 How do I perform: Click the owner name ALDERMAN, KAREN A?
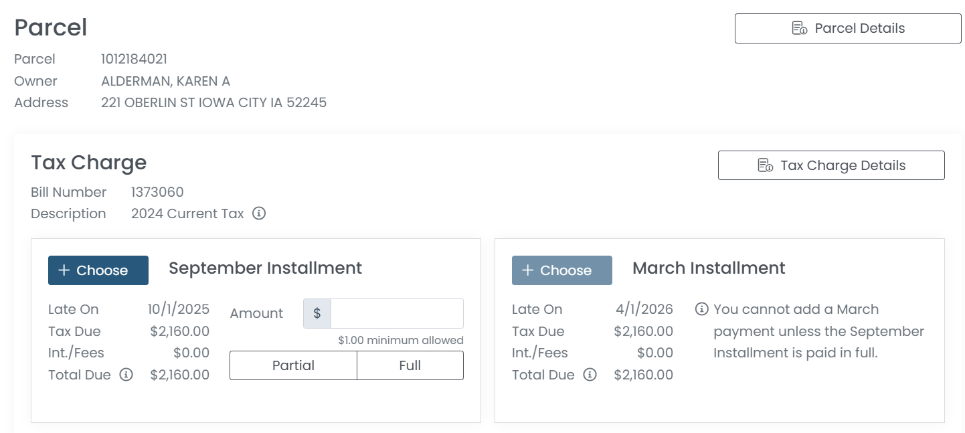165,81
